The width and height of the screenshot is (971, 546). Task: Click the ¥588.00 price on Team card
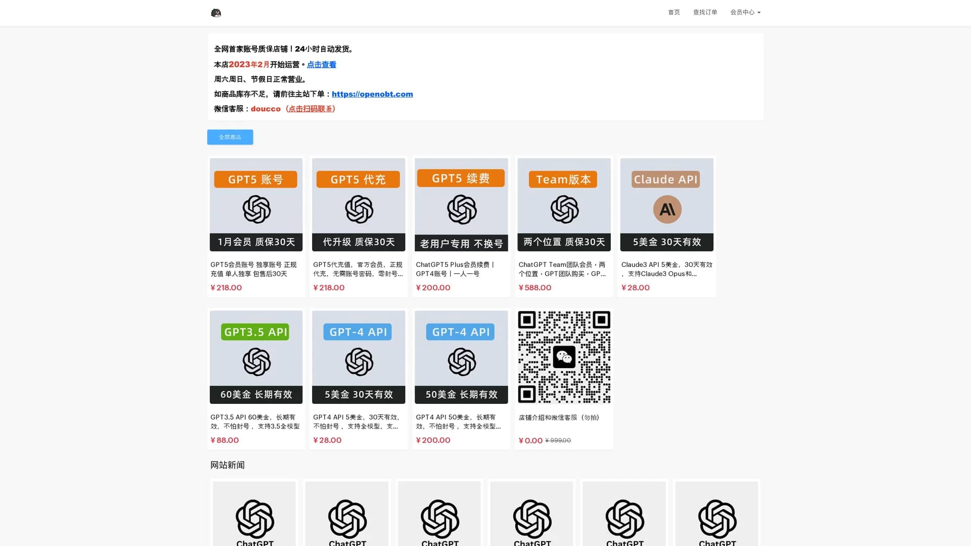pyautogui.click(x=535, y=288)
